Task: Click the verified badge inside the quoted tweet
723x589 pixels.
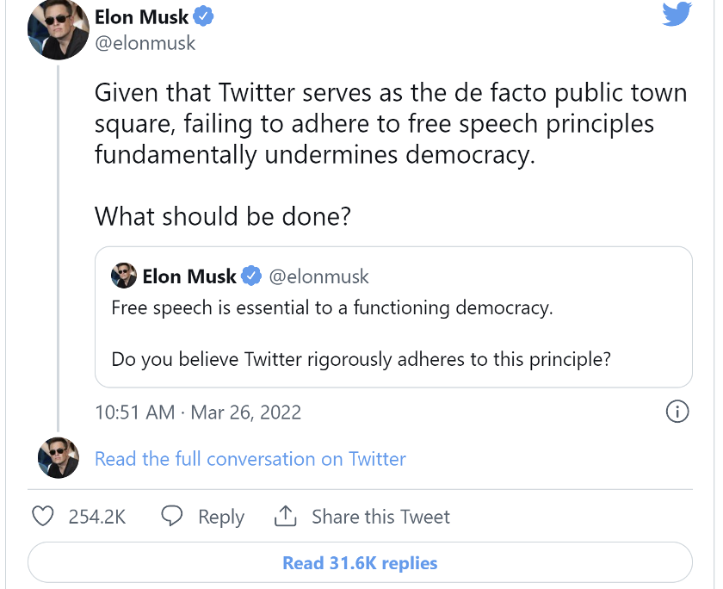Action: click(251, 276)
